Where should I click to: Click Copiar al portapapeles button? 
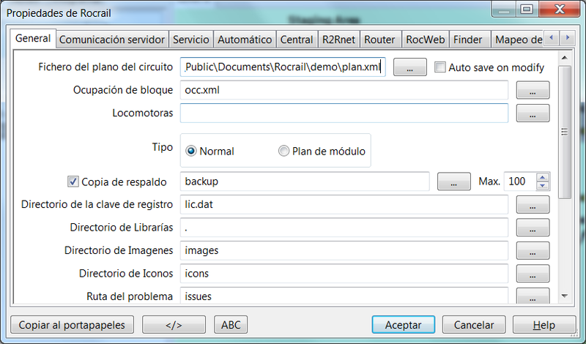click(72, 324)
